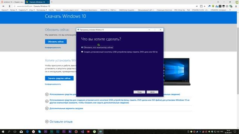Show hidden bookmarks via the » chevron
This screenshot has height=134, width=239.
coord(230,10)
